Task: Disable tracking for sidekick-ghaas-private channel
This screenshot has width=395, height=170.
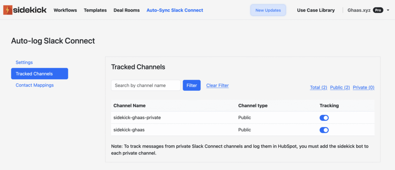Action: (x=324, y=118)
